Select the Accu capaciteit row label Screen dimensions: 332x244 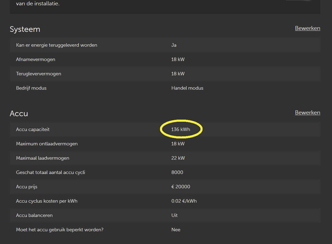(33, 129)
